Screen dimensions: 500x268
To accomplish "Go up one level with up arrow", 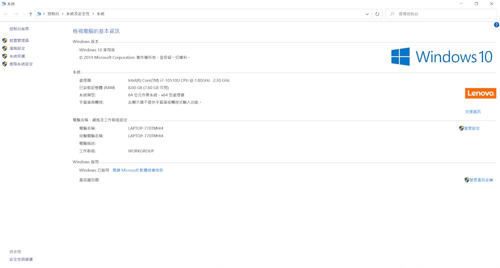I will [x=30, y=14].
